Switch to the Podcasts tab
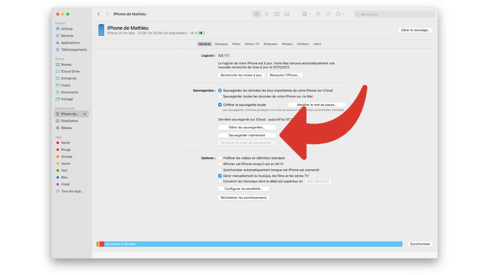 point(271,44)
